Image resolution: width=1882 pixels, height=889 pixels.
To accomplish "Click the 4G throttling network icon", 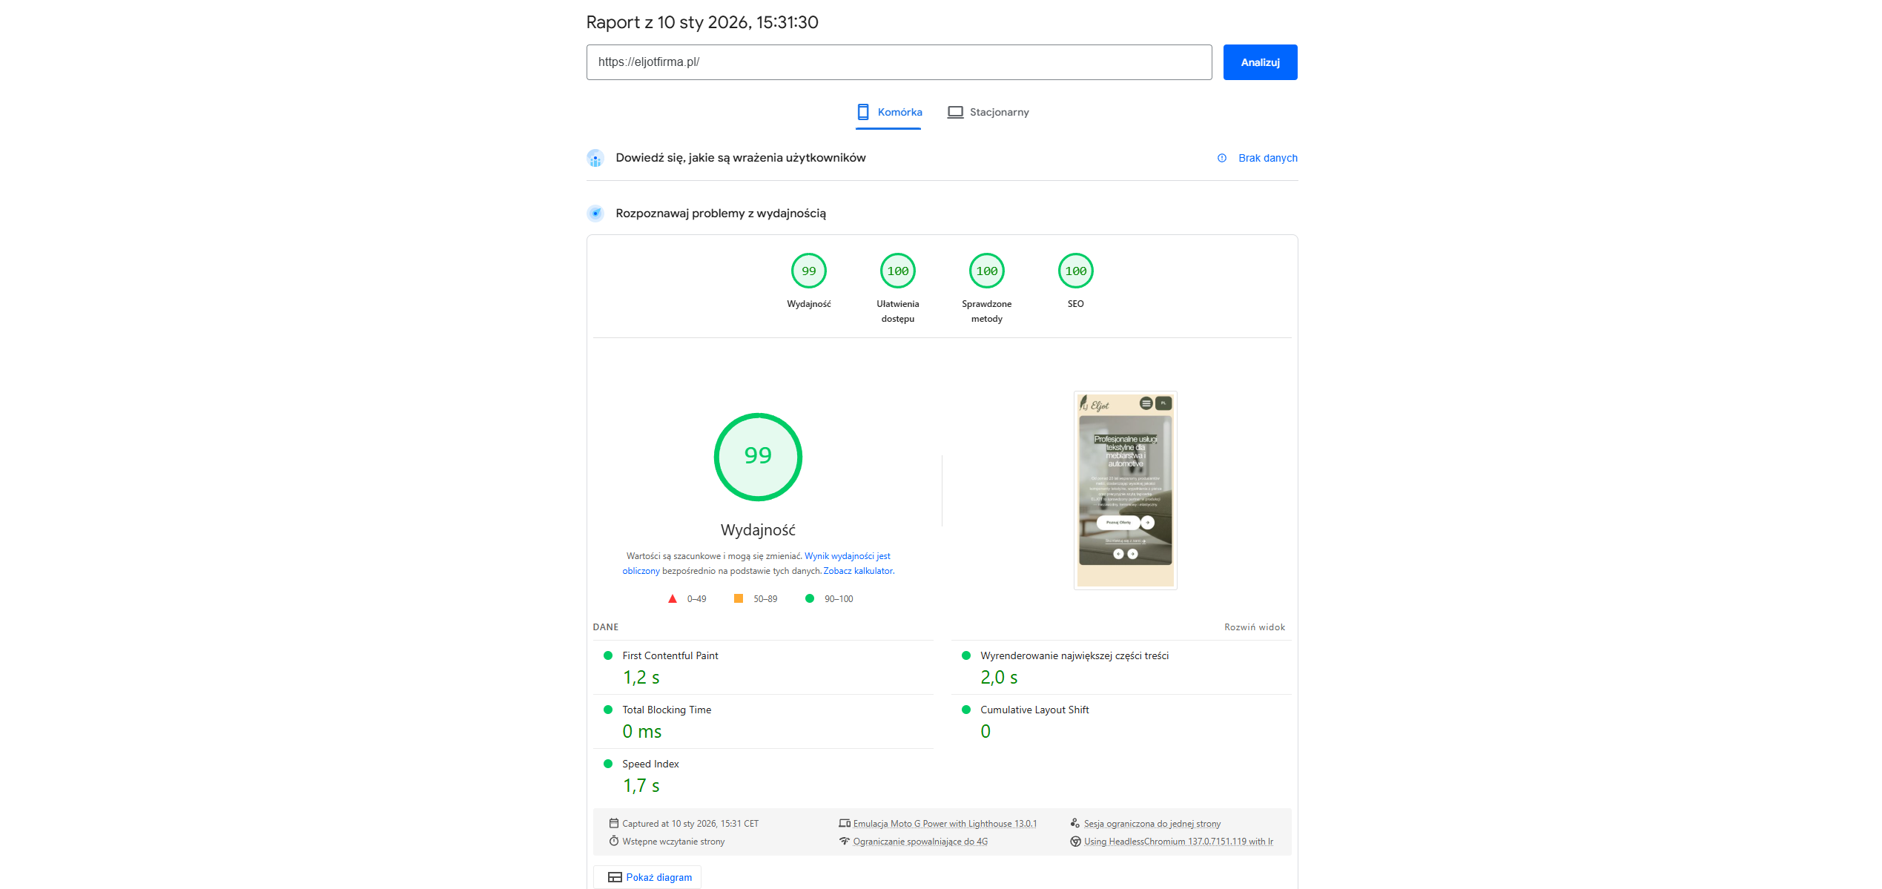I will coord(844,842).
